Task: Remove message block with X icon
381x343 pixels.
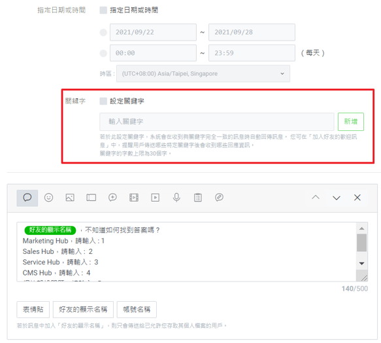Action: tap(357, 198)
